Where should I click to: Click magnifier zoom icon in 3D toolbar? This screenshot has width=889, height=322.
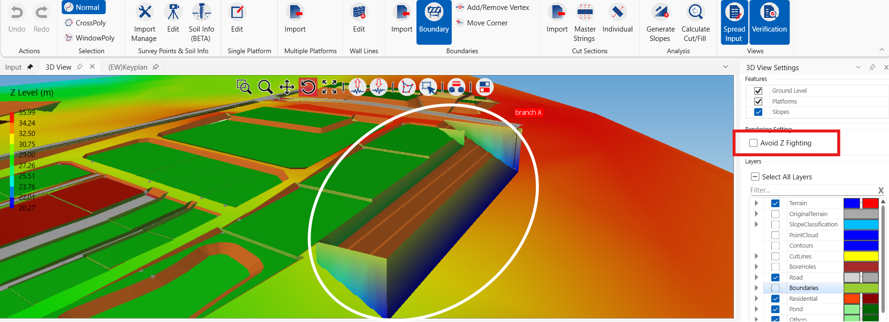tap(265, 87)
